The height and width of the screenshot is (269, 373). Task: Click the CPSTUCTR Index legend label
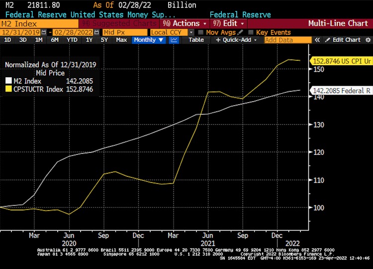tap(38, 89)
